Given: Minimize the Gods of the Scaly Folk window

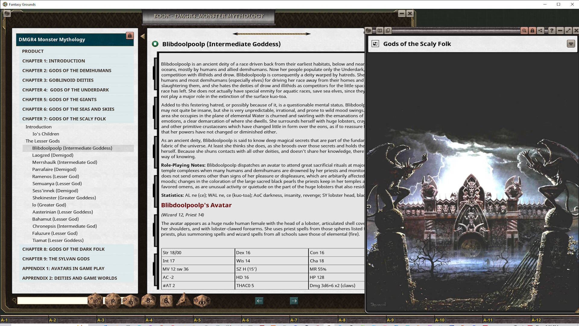Looking at the screenshot, I should 560,30.
